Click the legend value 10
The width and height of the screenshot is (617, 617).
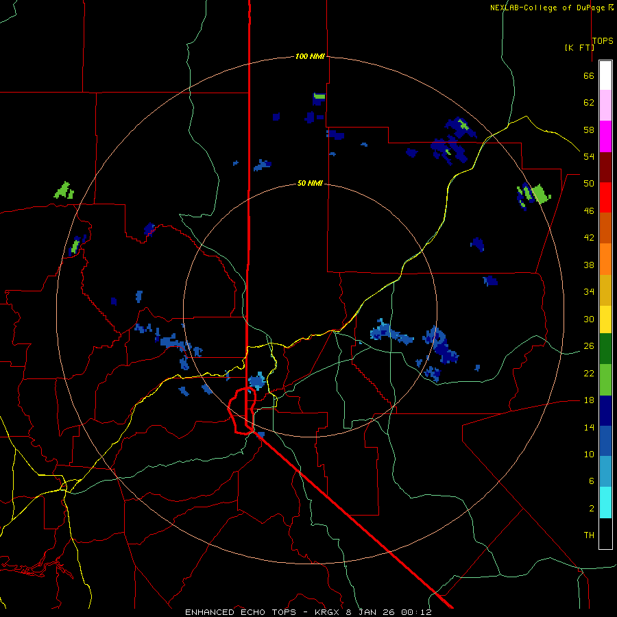pyautogui.click(x=589, y=454)
